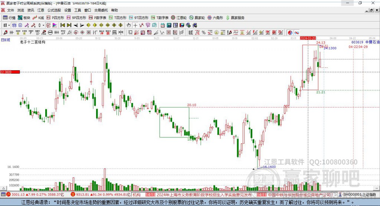Screen dimensions: 380x206
Task: Open the 工具 menu
Action: 78,10
